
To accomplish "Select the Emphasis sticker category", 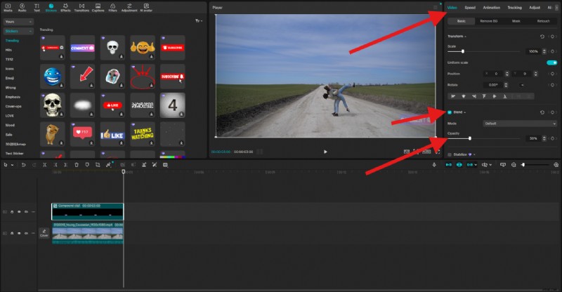I will 13,97.
